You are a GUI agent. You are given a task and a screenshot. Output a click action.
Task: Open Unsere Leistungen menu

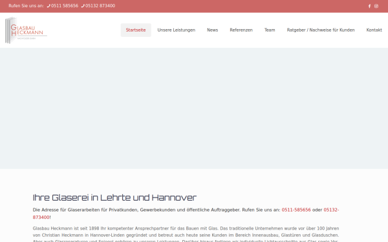click(177, 30)
